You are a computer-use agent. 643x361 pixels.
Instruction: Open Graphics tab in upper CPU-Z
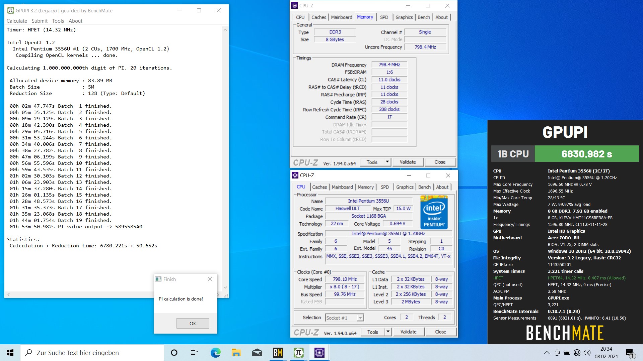(x=404, y=17)
